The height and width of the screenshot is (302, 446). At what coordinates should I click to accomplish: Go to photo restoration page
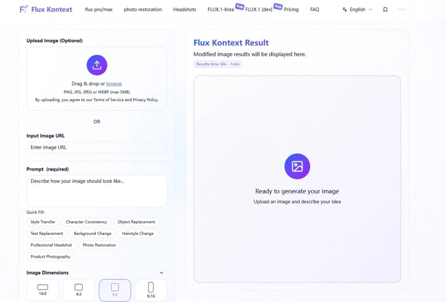pos(143,9)
